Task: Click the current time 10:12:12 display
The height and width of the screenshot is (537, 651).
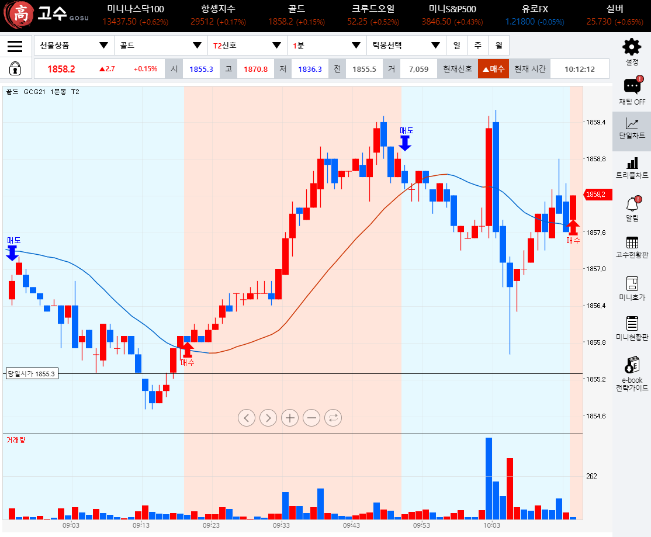Action: (580, 69)
